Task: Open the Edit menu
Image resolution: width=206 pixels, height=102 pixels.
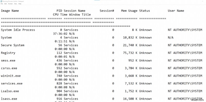Action: pyautogui.click(x=5, y=4)
